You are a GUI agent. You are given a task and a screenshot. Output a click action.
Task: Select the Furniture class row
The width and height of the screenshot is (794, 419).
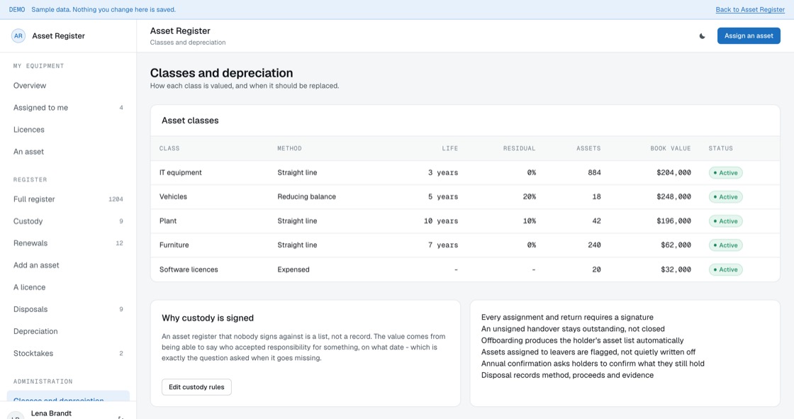[x=465, y=245]
